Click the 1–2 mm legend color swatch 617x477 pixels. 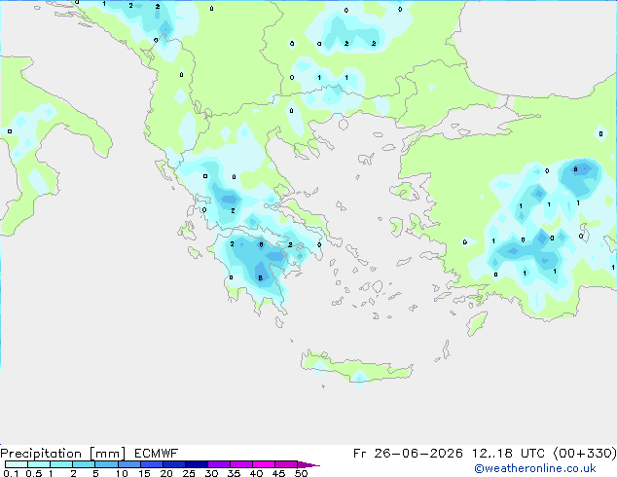coord(61,464)
